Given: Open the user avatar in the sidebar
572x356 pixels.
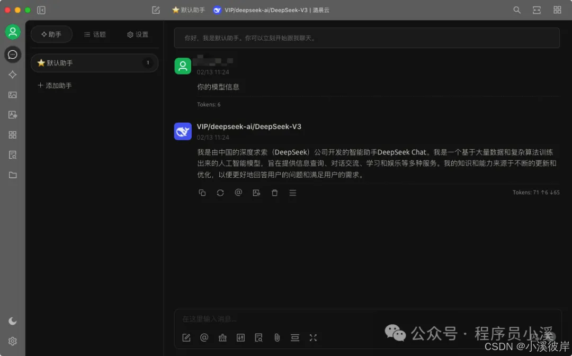Looking at the screenshot, I should pyautogui.click(x=13, y=32).
